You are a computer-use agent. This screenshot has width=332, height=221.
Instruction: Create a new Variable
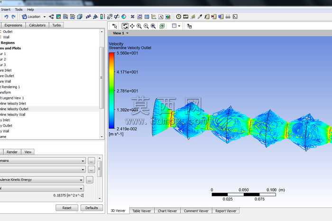click(132, 17)
